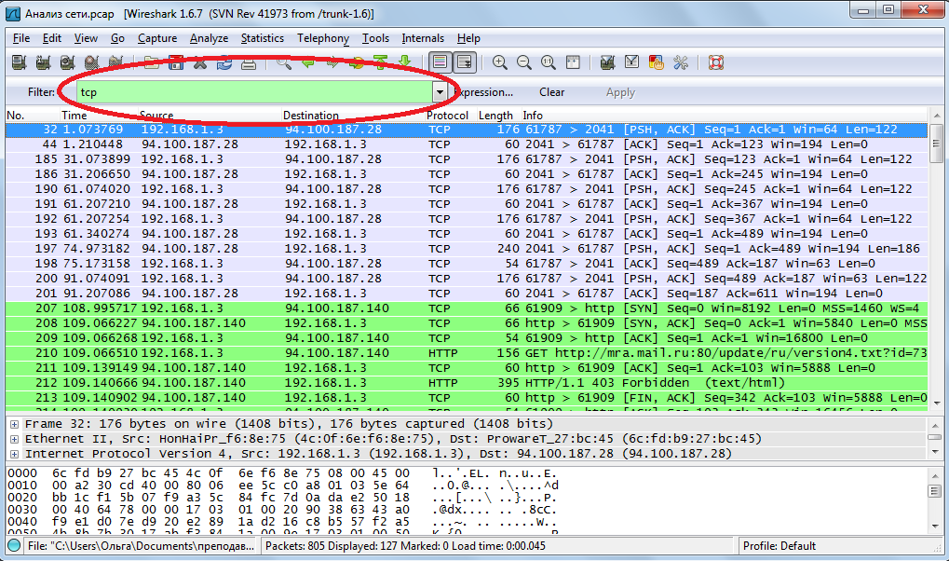Expand Internet Protocol Version 4 node
This screenshot has width=949, height=561.
pyautogui.click(x=15, y=454)
